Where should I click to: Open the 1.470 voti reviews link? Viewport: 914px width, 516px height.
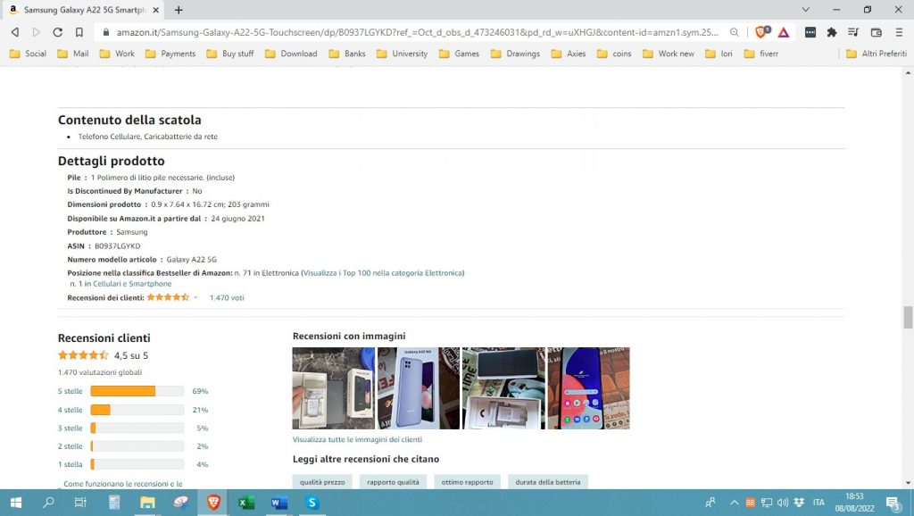click(227, 297)
